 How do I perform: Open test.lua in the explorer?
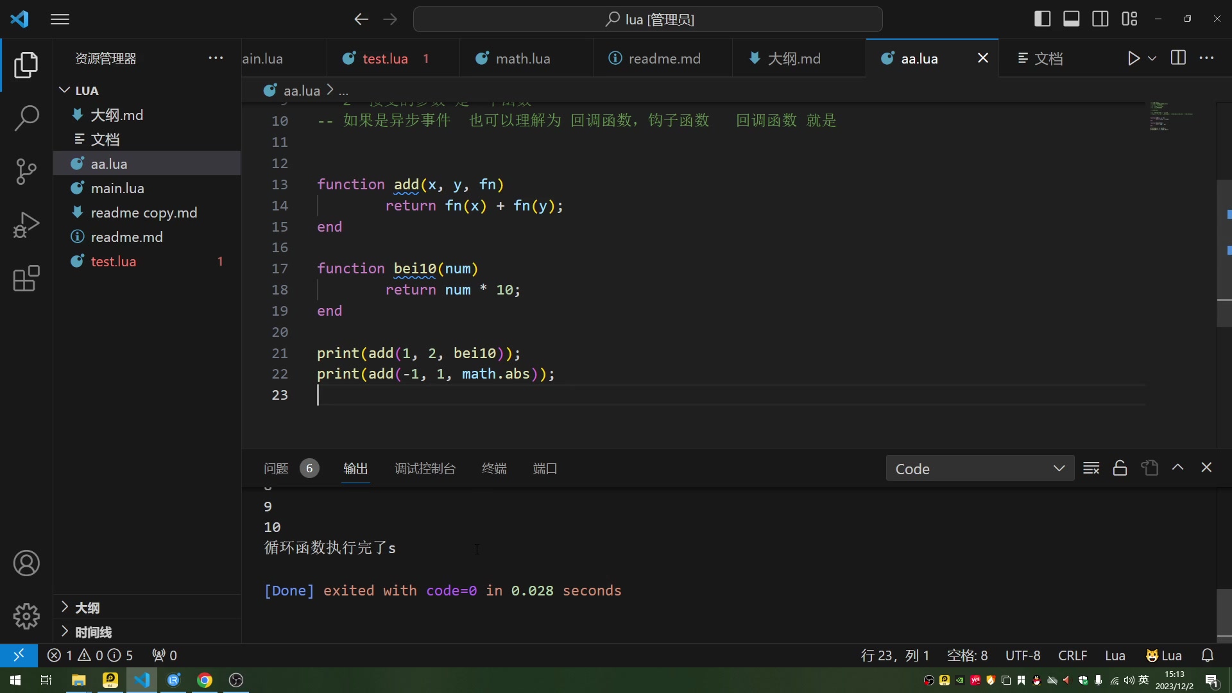coord(147,261)
